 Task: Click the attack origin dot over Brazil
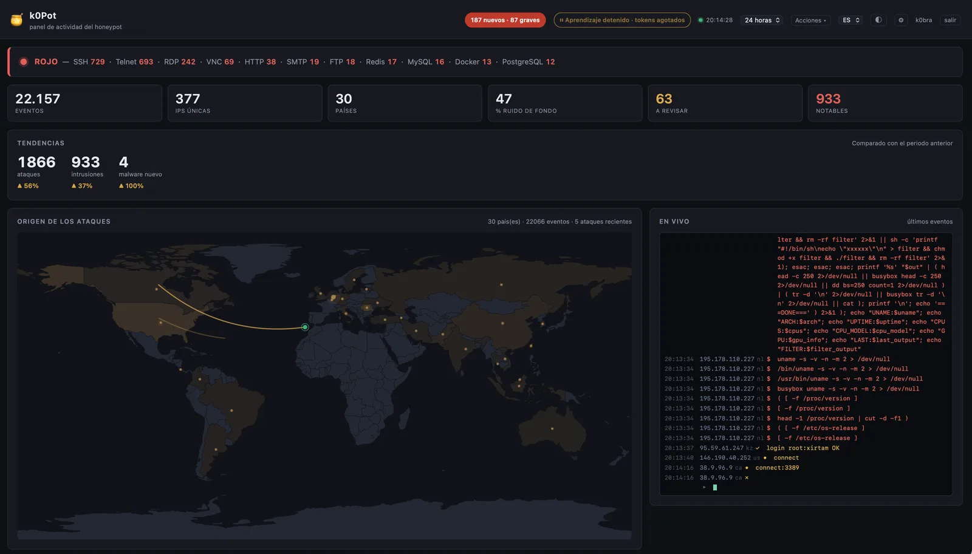231,411
